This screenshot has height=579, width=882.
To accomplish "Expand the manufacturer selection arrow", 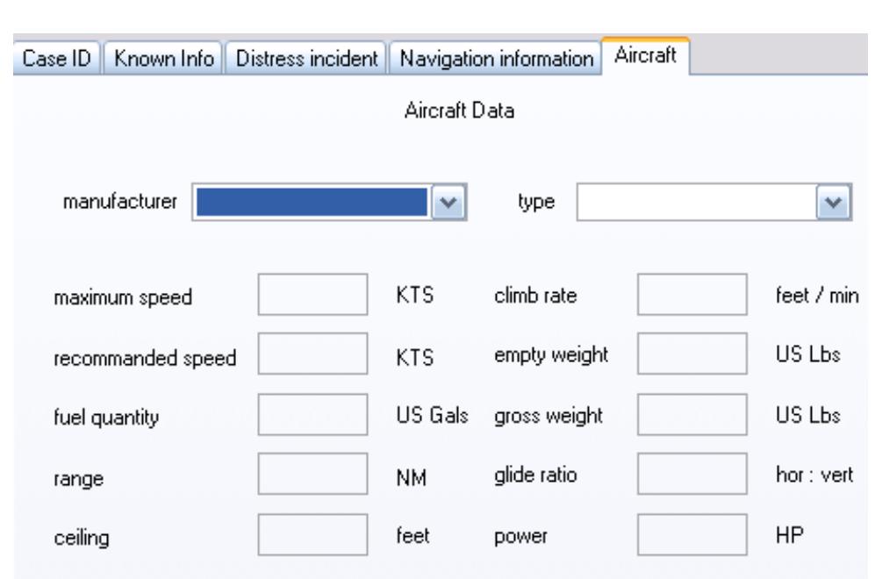I will pyautogui.click(x=450, y=200).
